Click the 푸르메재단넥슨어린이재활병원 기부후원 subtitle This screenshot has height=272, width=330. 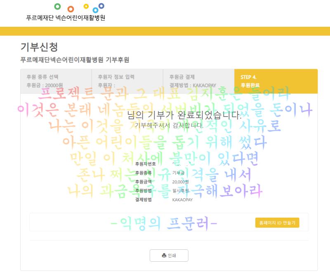tap(75, 60)
